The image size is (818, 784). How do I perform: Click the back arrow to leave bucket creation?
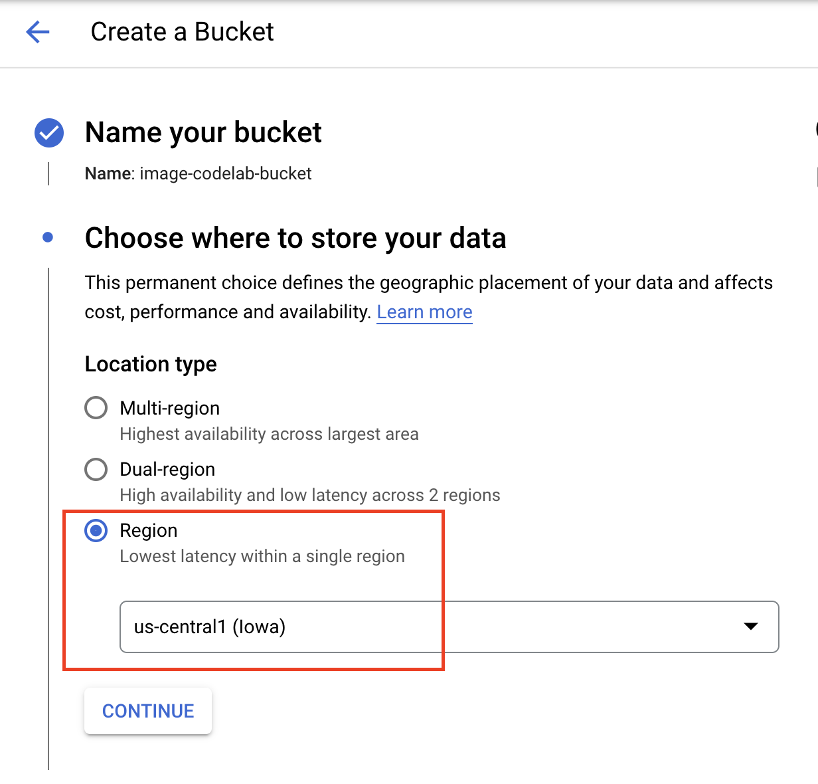38,31
